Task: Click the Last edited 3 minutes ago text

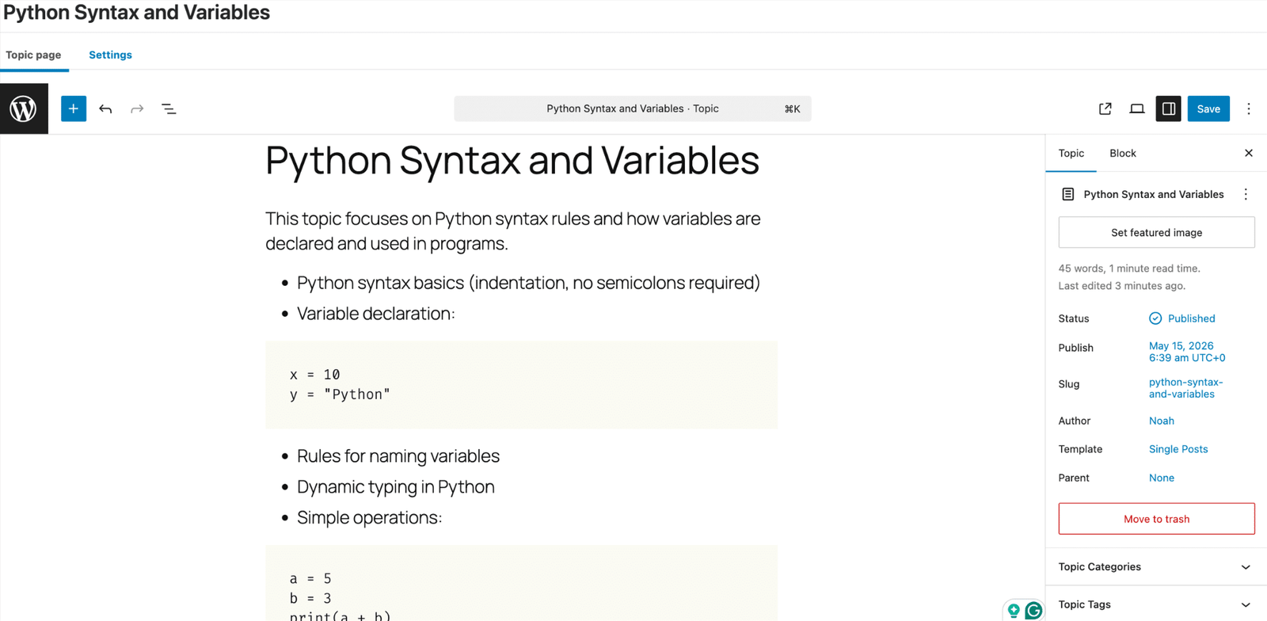Action: click(1122, 286)
